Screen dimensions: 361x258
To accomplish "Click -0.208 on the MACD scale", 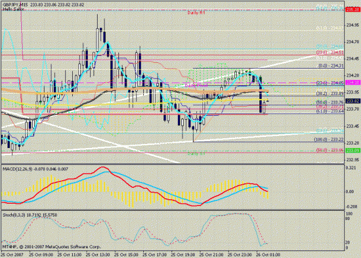I will (x=351, y=207).
